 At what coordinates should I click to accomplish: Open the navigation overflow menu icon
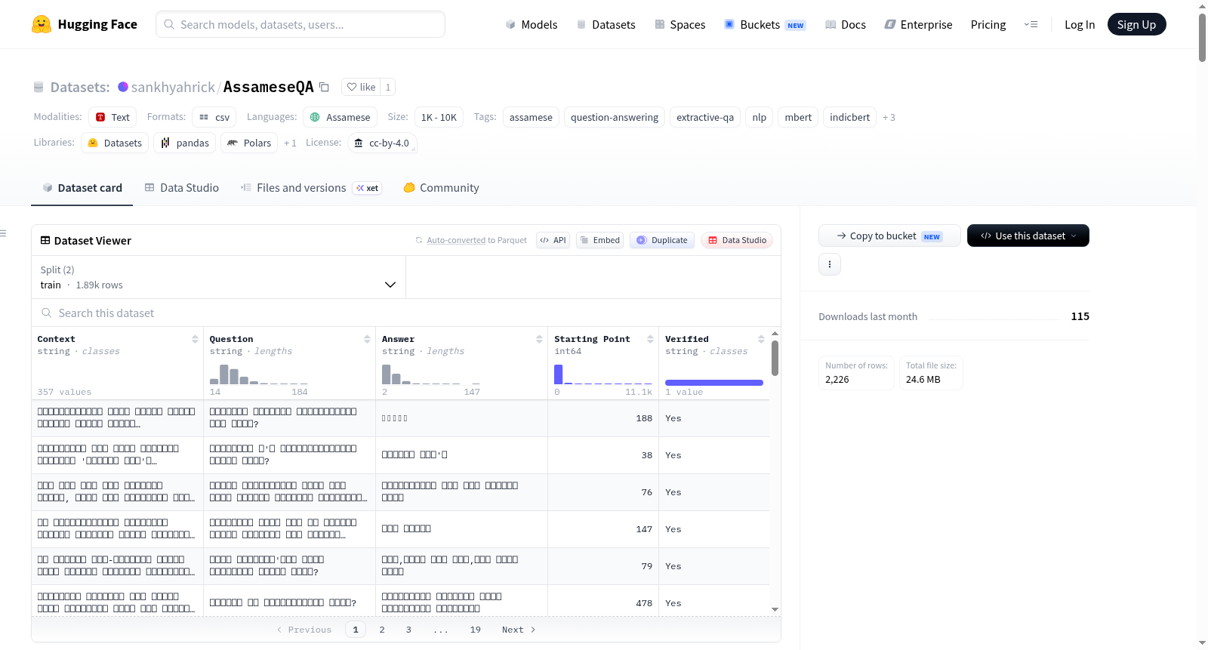pyautogui.click(x=1031, y=24)
